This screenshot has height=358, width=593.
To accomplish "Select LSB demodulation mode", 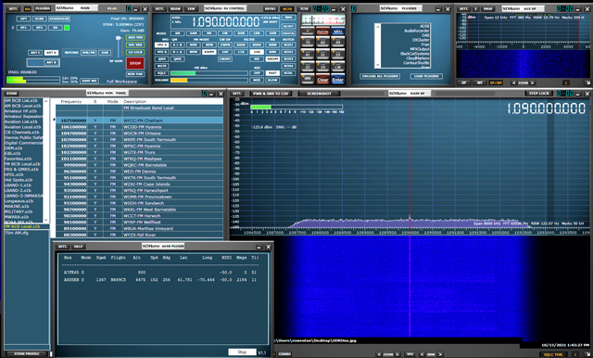I will coord(257,33).
